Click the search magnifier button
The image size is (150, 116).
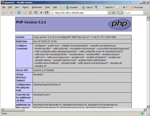[x=146, y=13]
